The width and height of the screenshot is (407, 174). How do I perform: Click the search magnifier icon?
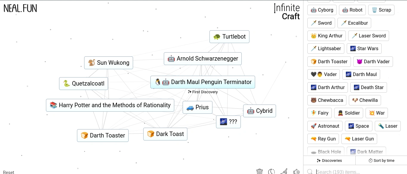coord(310,172)
